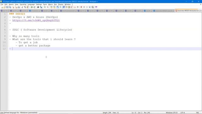The width and height of the screenshot is (202, 114).
Task: Open Define your language dialog icon
Action: point(66,7)
